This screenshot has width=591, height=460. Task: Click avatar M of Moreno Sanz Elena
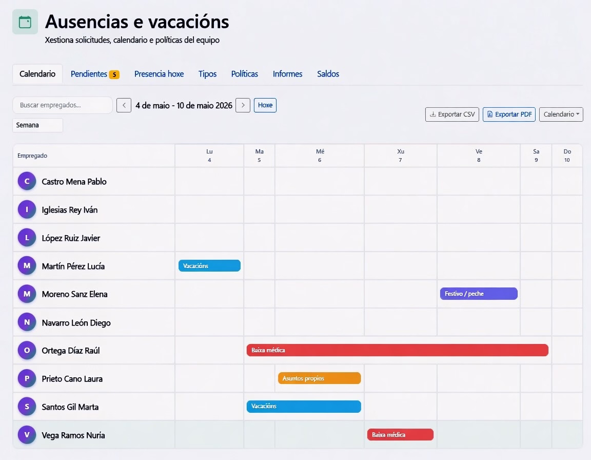pyautogui.click(x=27, y=294)
